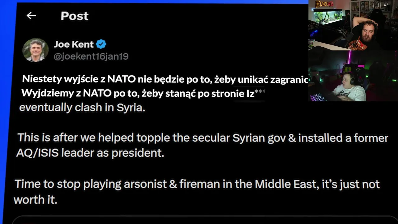Select the top webcam feed thumbnail
Screen dimensions: 398x224
pos(353,25)
